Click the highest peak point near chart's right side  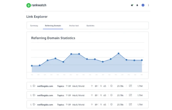[x=119, y=53]
